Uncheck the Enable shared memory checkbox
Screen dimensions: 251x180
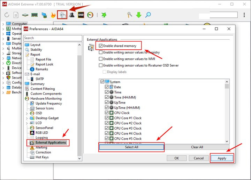pyautogui.click(x=101, y=46)
